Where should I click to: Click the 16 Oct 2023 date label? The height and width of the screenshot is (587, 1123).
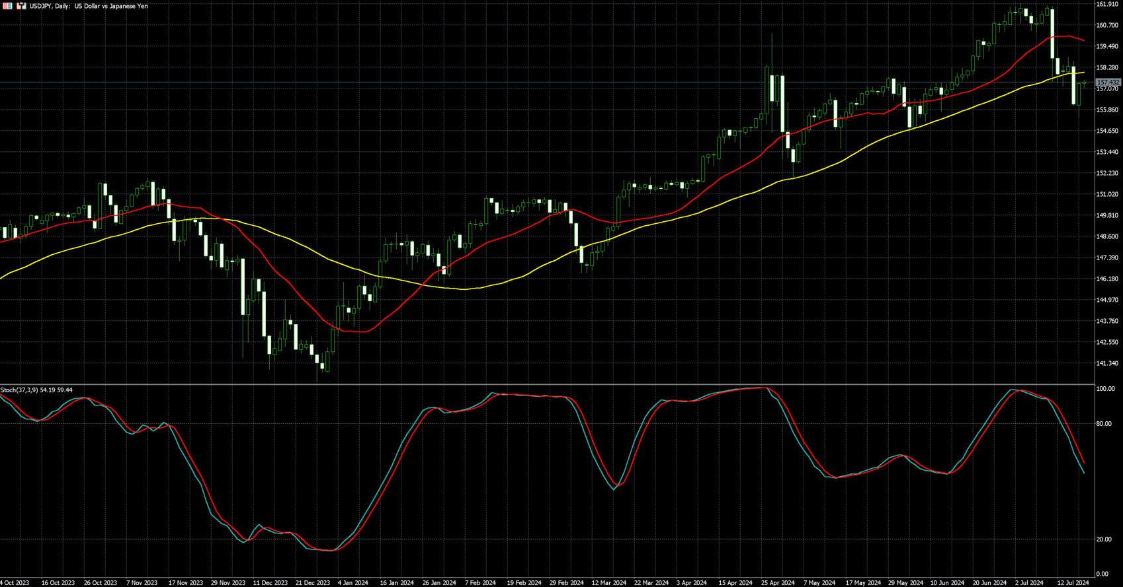[58, 583]
